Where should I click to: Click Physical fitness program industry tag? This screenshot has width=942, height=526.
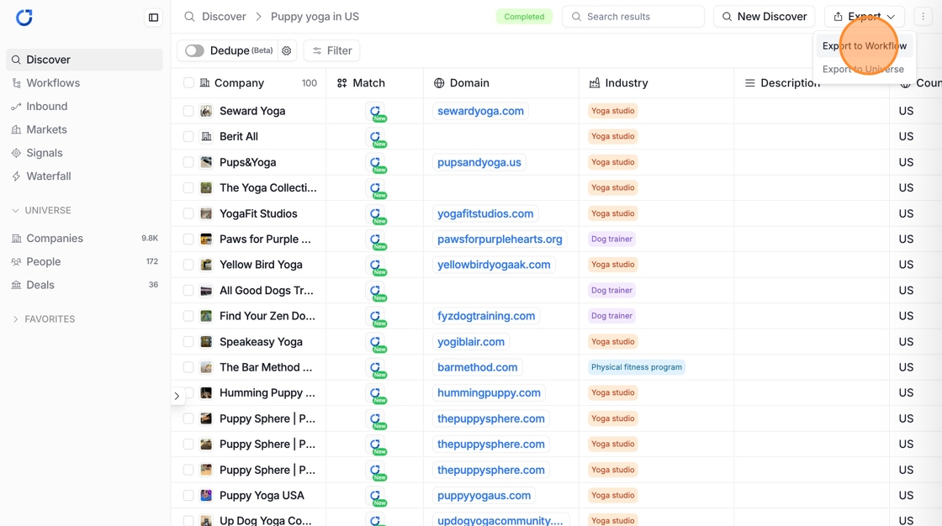click(636, 367)
